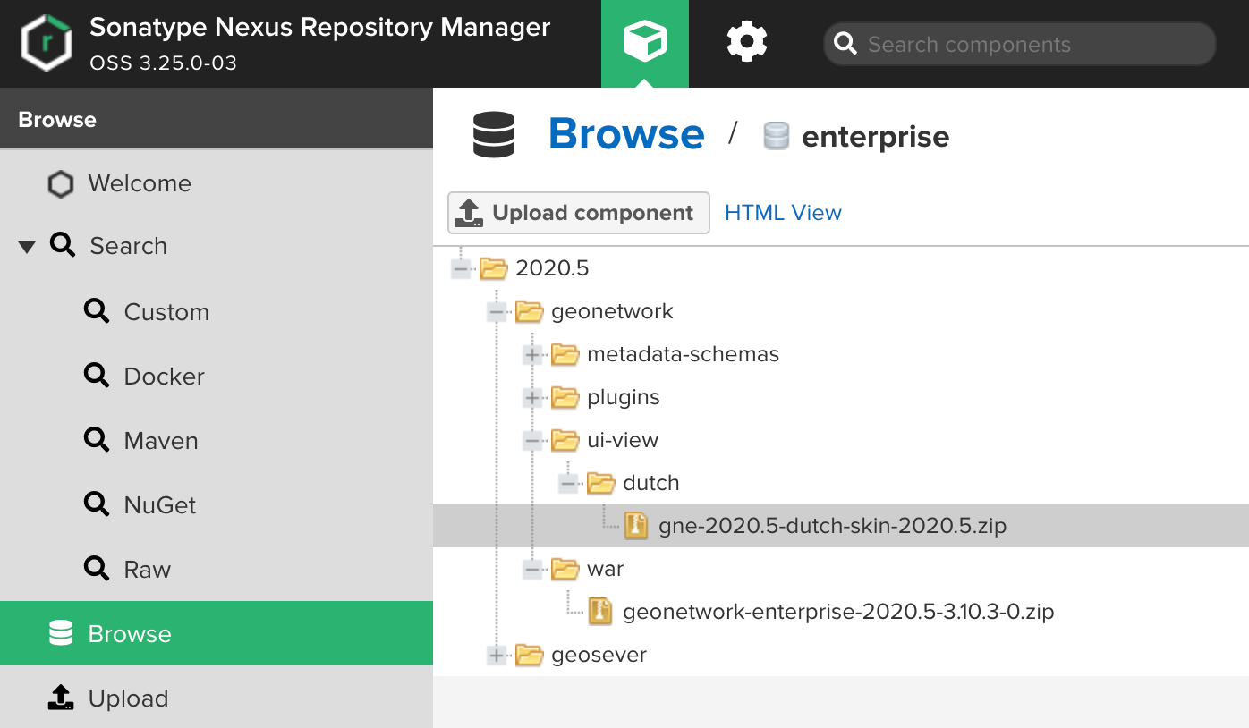
Task: Click the database icon beside Browse in sidebar
Action: coord(60,633)
